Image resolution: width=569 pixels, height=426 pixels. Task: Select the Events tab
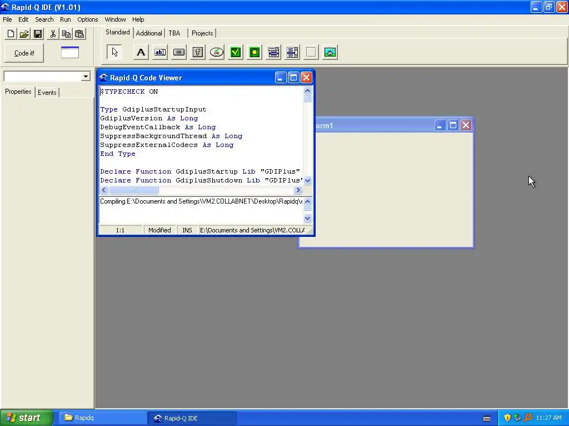[x=47, y=93]
